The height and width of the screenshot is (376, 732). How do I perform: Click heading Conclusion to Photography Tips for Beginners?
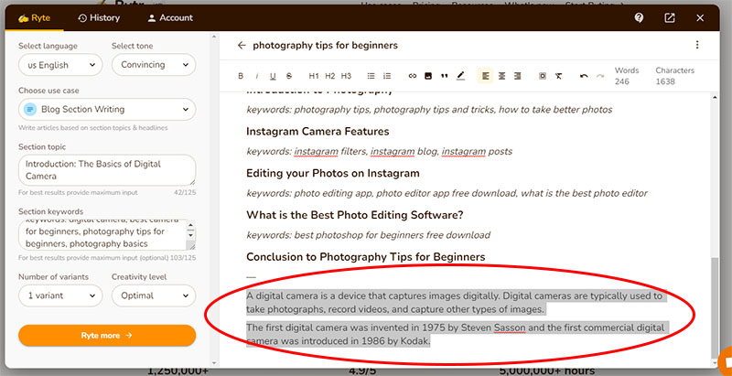365,257
